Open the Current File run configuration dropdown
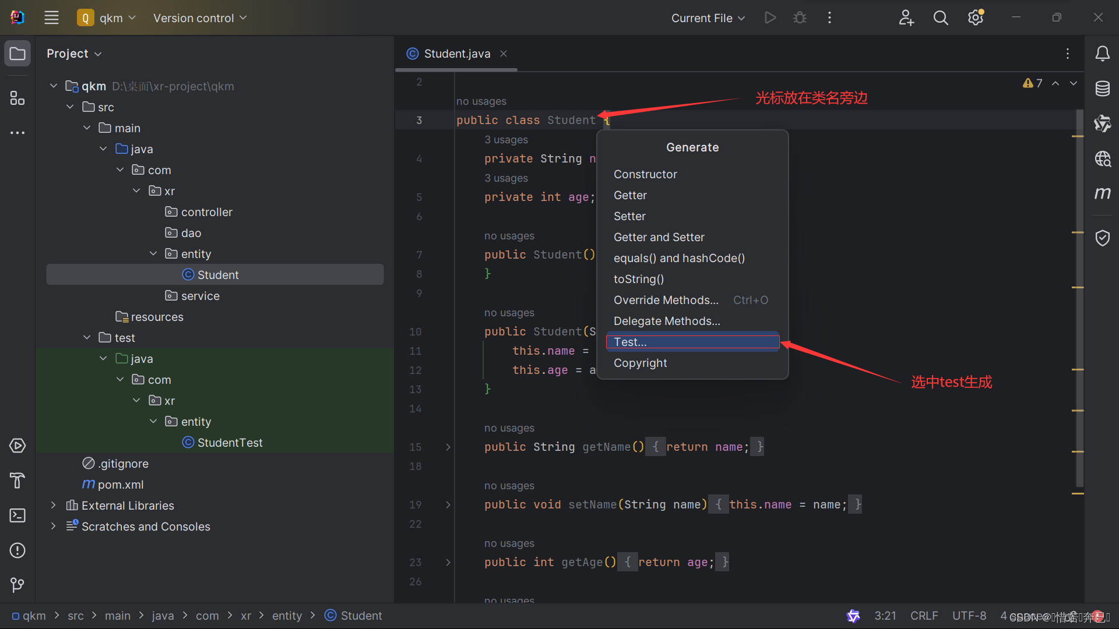 pyautogui.click(x=708, y=18)
